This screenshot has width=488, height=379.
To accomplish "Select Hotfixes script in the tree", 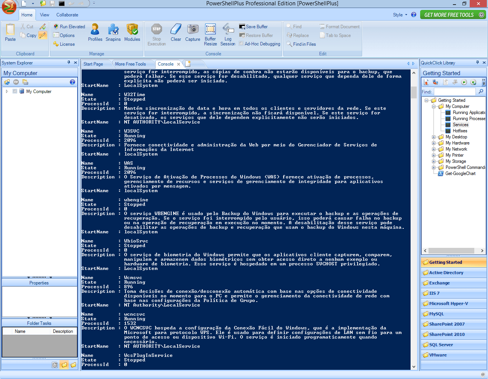I will 460,131.
